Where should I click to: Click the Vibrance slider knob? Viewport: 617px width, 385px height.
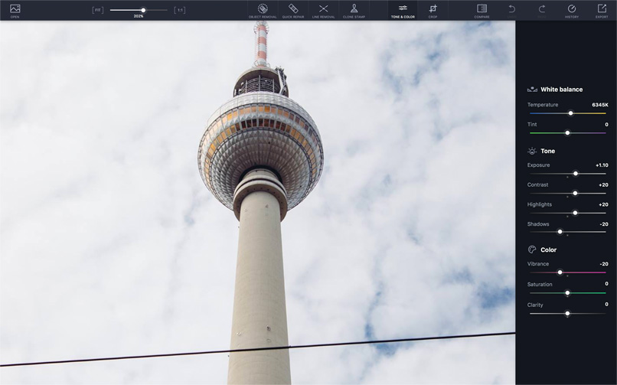pos(560,272)
